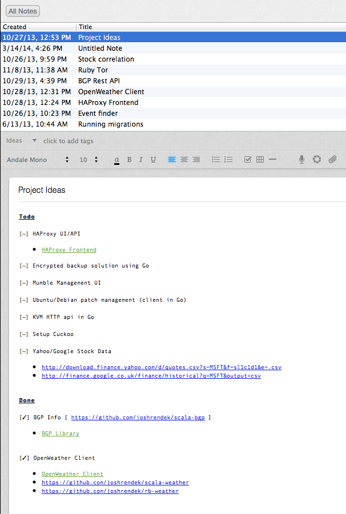Toggle underline formatting
The height and width of the screenshot is (514, 346).
tap(153, 160)
